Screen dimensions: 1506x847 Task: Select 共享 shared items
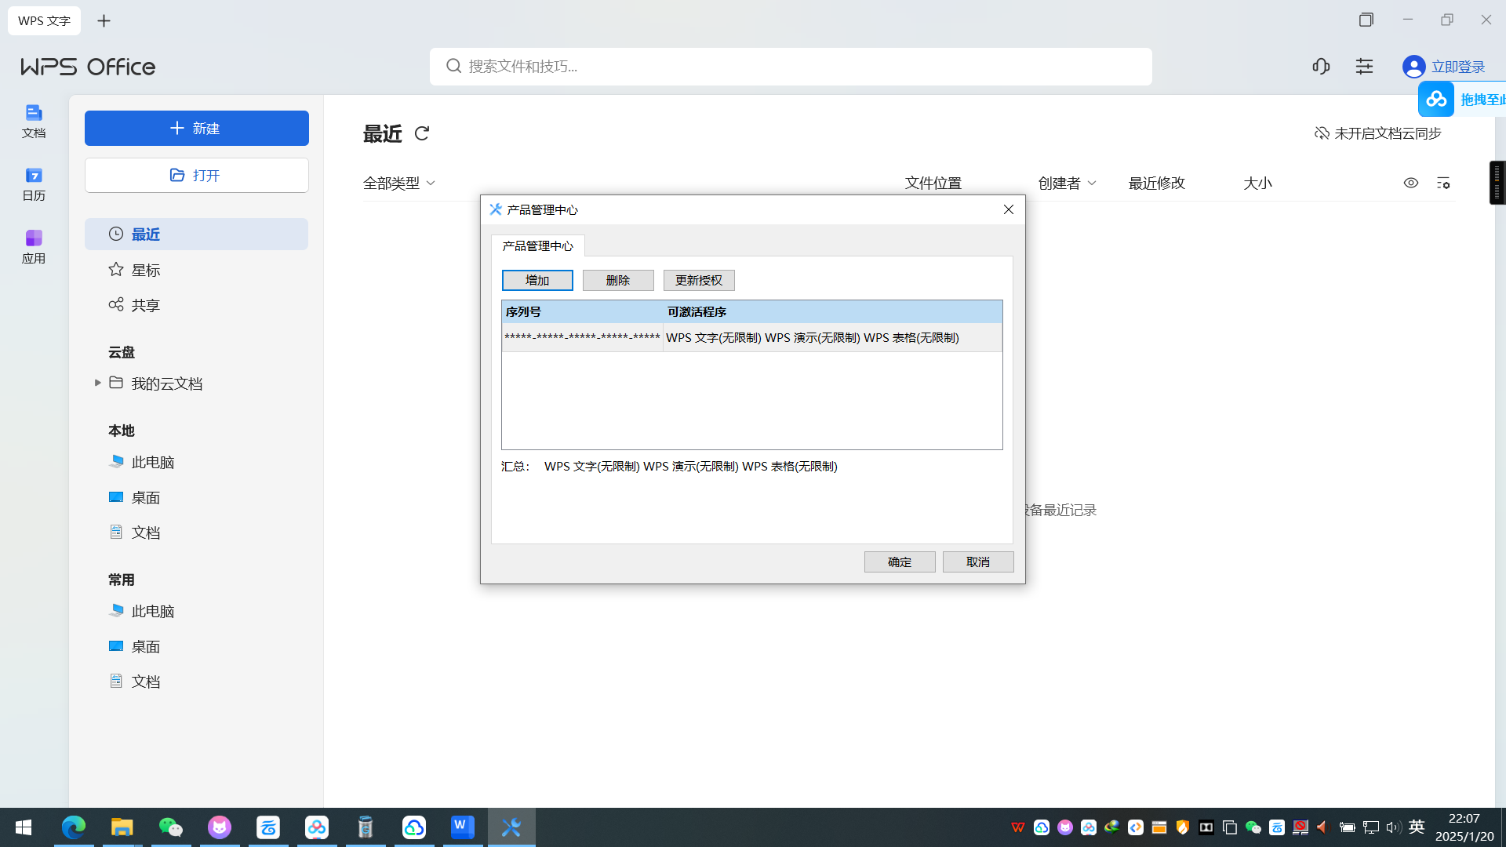[x=197, y=305]
